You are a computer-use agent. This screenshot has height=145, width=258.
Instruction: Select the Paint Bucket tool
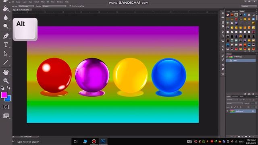[6, 8]
